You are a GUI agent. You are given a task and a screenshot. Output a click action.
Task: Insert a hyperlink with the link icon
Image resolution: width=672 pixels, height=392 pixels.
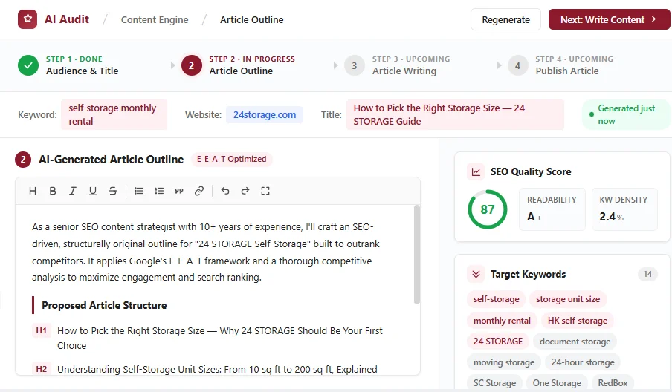(199, 191)
